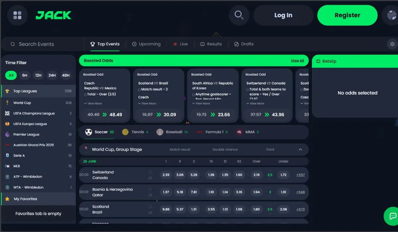Expand View More on South Africa vs Korea card

click(201, 103)
